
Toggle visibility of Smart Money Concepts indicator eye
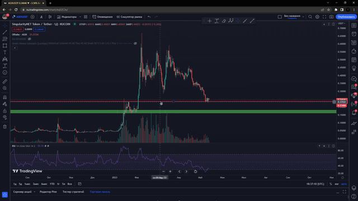[x=135, y=44]
